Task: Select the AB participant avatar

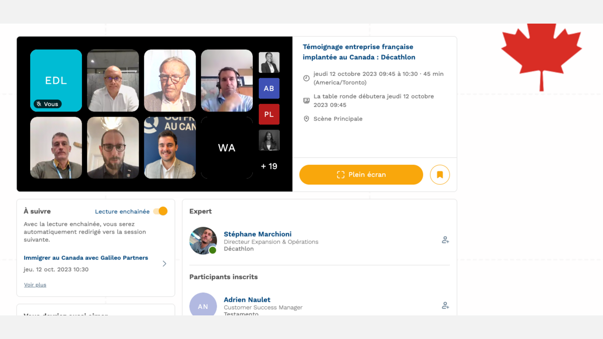Action: click(x=269, y=88)
